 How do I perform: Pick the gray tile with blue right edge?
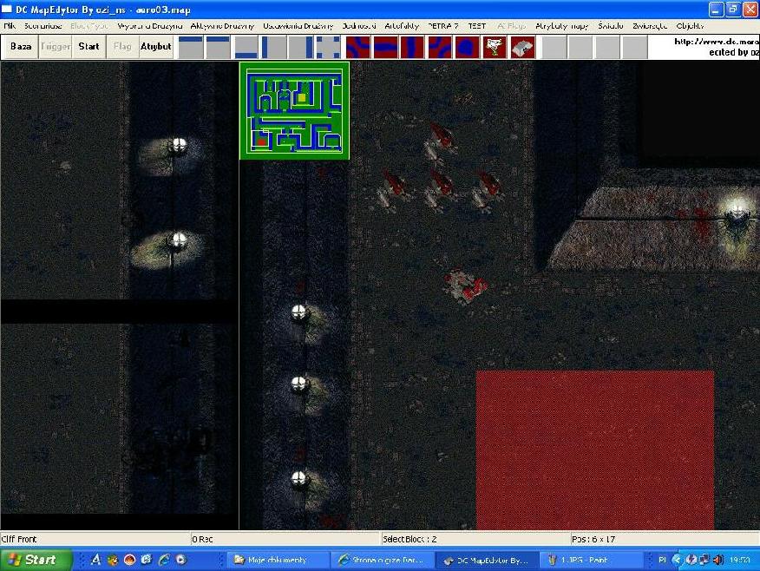(301, 47)
